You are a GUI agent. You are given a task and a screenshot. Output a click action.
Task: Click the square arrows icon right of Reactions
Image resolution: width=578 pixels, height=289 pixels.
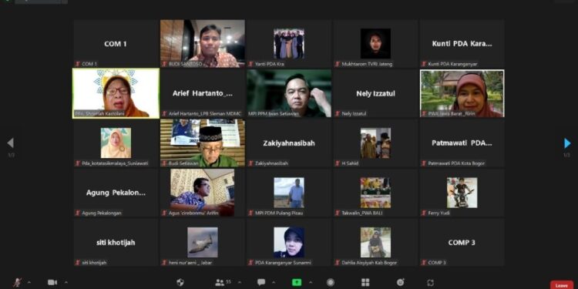pyautogui.click(x=430, y=283)
